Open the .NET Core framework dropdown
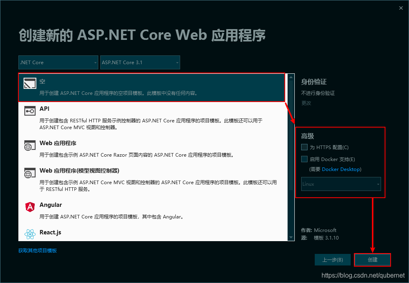Screen dimensions: 409x283 point(58,63)
